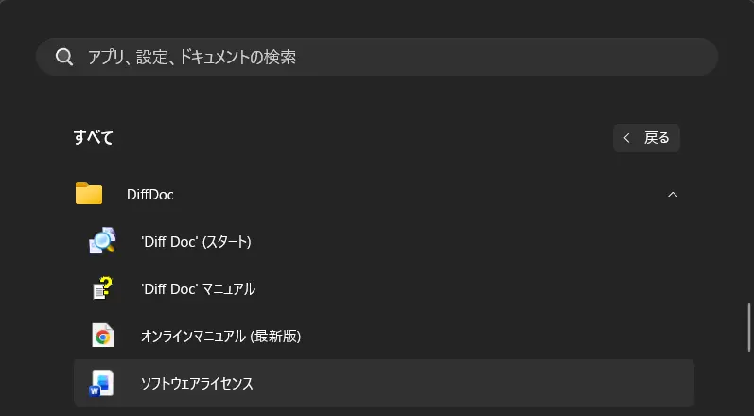This screenshot has width=754, height=416.
Task: Click the yellow DiffDoc folder icon
Action: 89,195
